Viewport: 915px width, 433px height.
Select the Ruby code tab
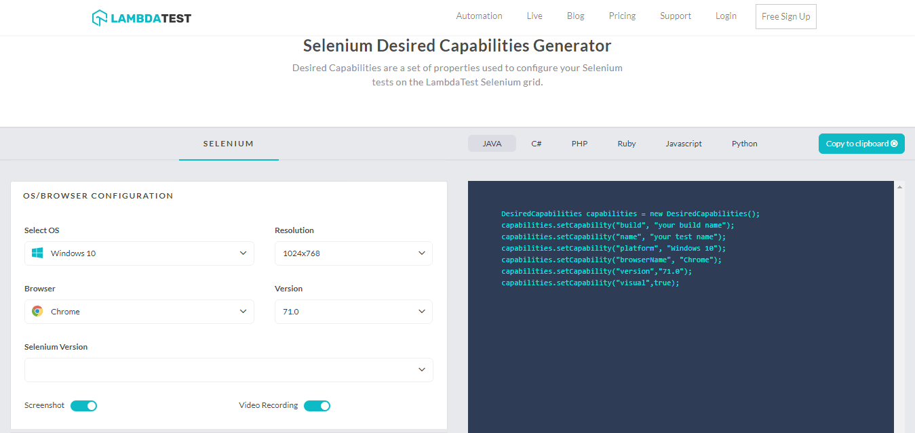point(626,143)
